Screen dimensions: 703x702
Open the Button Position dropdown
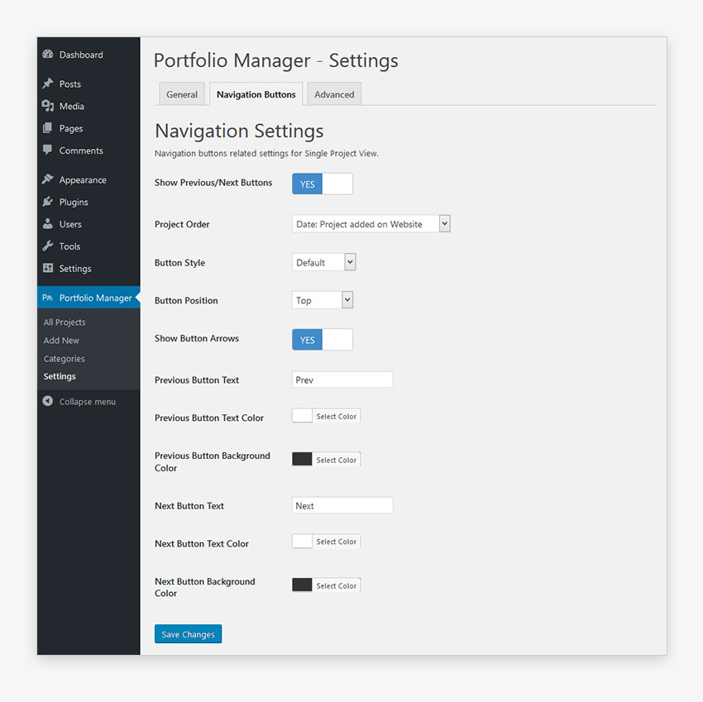[322, 300]
